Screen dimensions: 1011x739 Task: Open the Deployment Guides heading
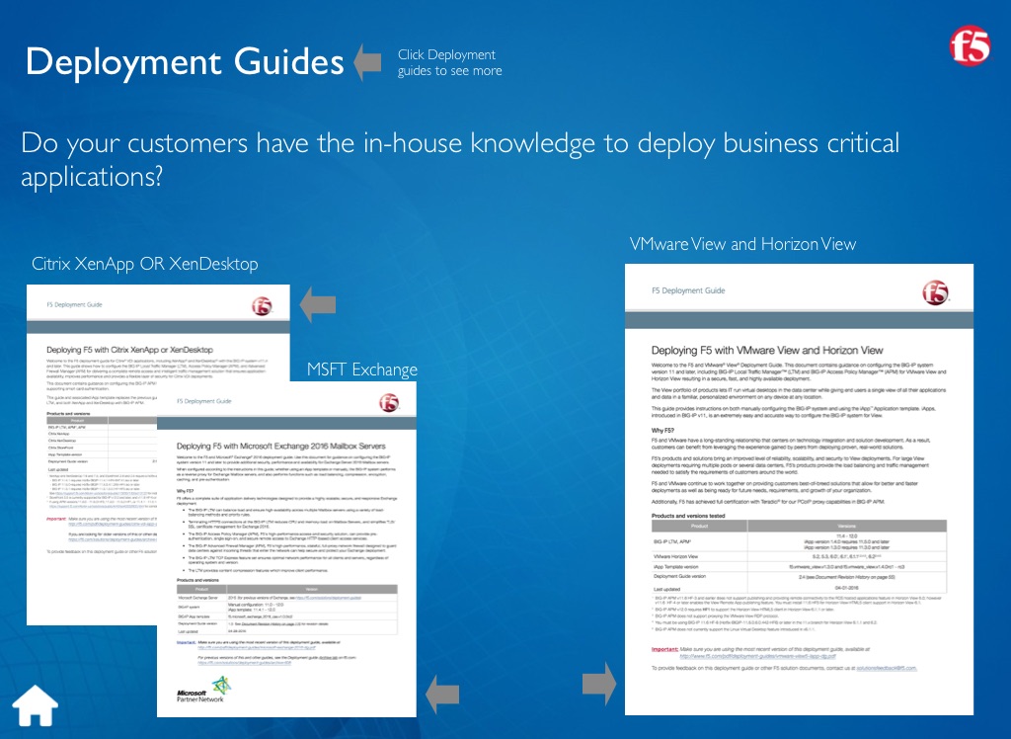pyautogui.click(x=185, y=61)
